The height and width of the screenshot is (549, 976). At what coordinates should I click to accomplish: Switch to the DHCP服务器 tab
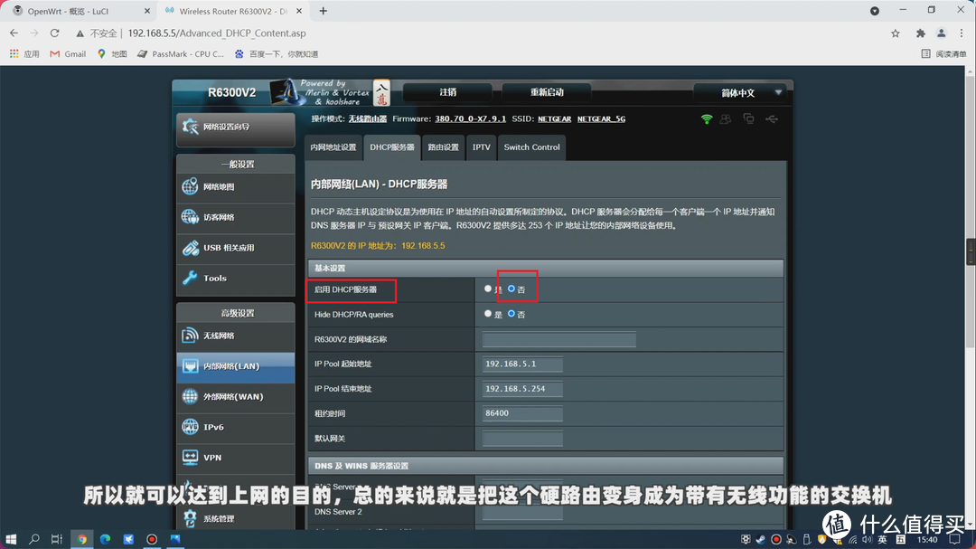(392, 147)
